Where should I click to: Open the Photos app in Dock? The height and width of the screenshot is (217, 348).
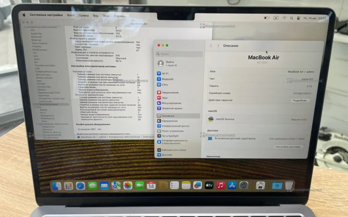click(x=128, y=186)
